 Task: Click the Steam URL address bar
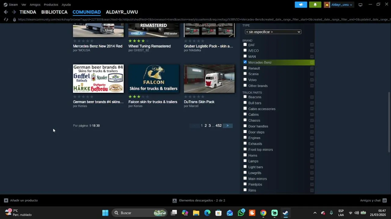(204, 19)
